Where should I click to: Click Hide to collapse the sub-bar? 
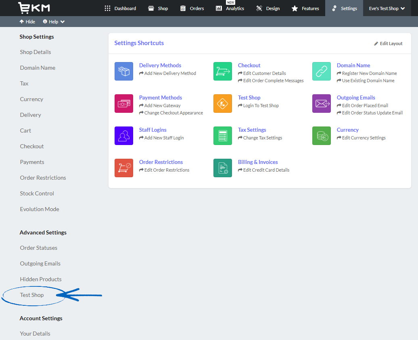pos(27,22)
